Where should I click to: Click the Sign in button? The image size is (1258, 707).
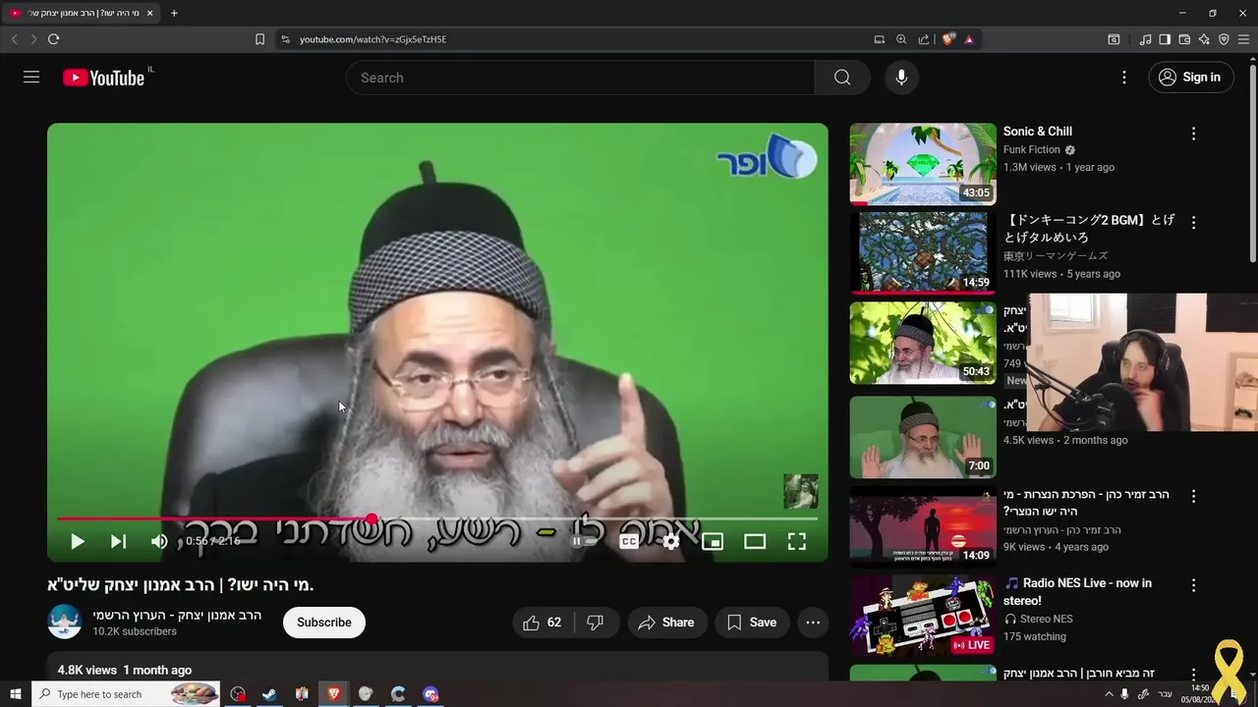[1191, 78]
